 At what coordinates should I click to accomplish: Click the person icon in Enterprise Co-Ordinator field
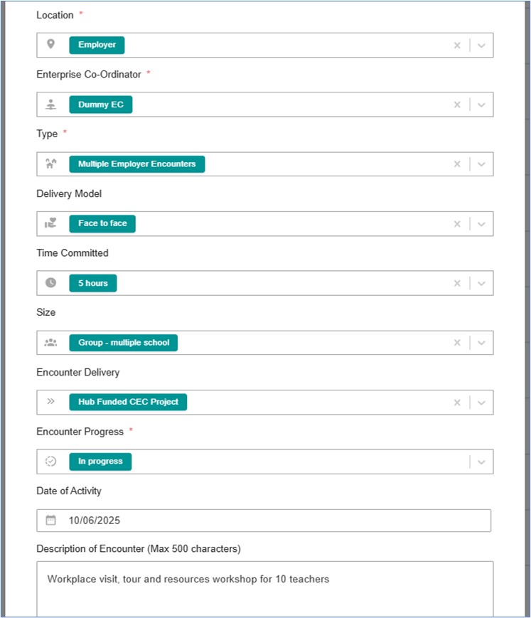[50, 105]
